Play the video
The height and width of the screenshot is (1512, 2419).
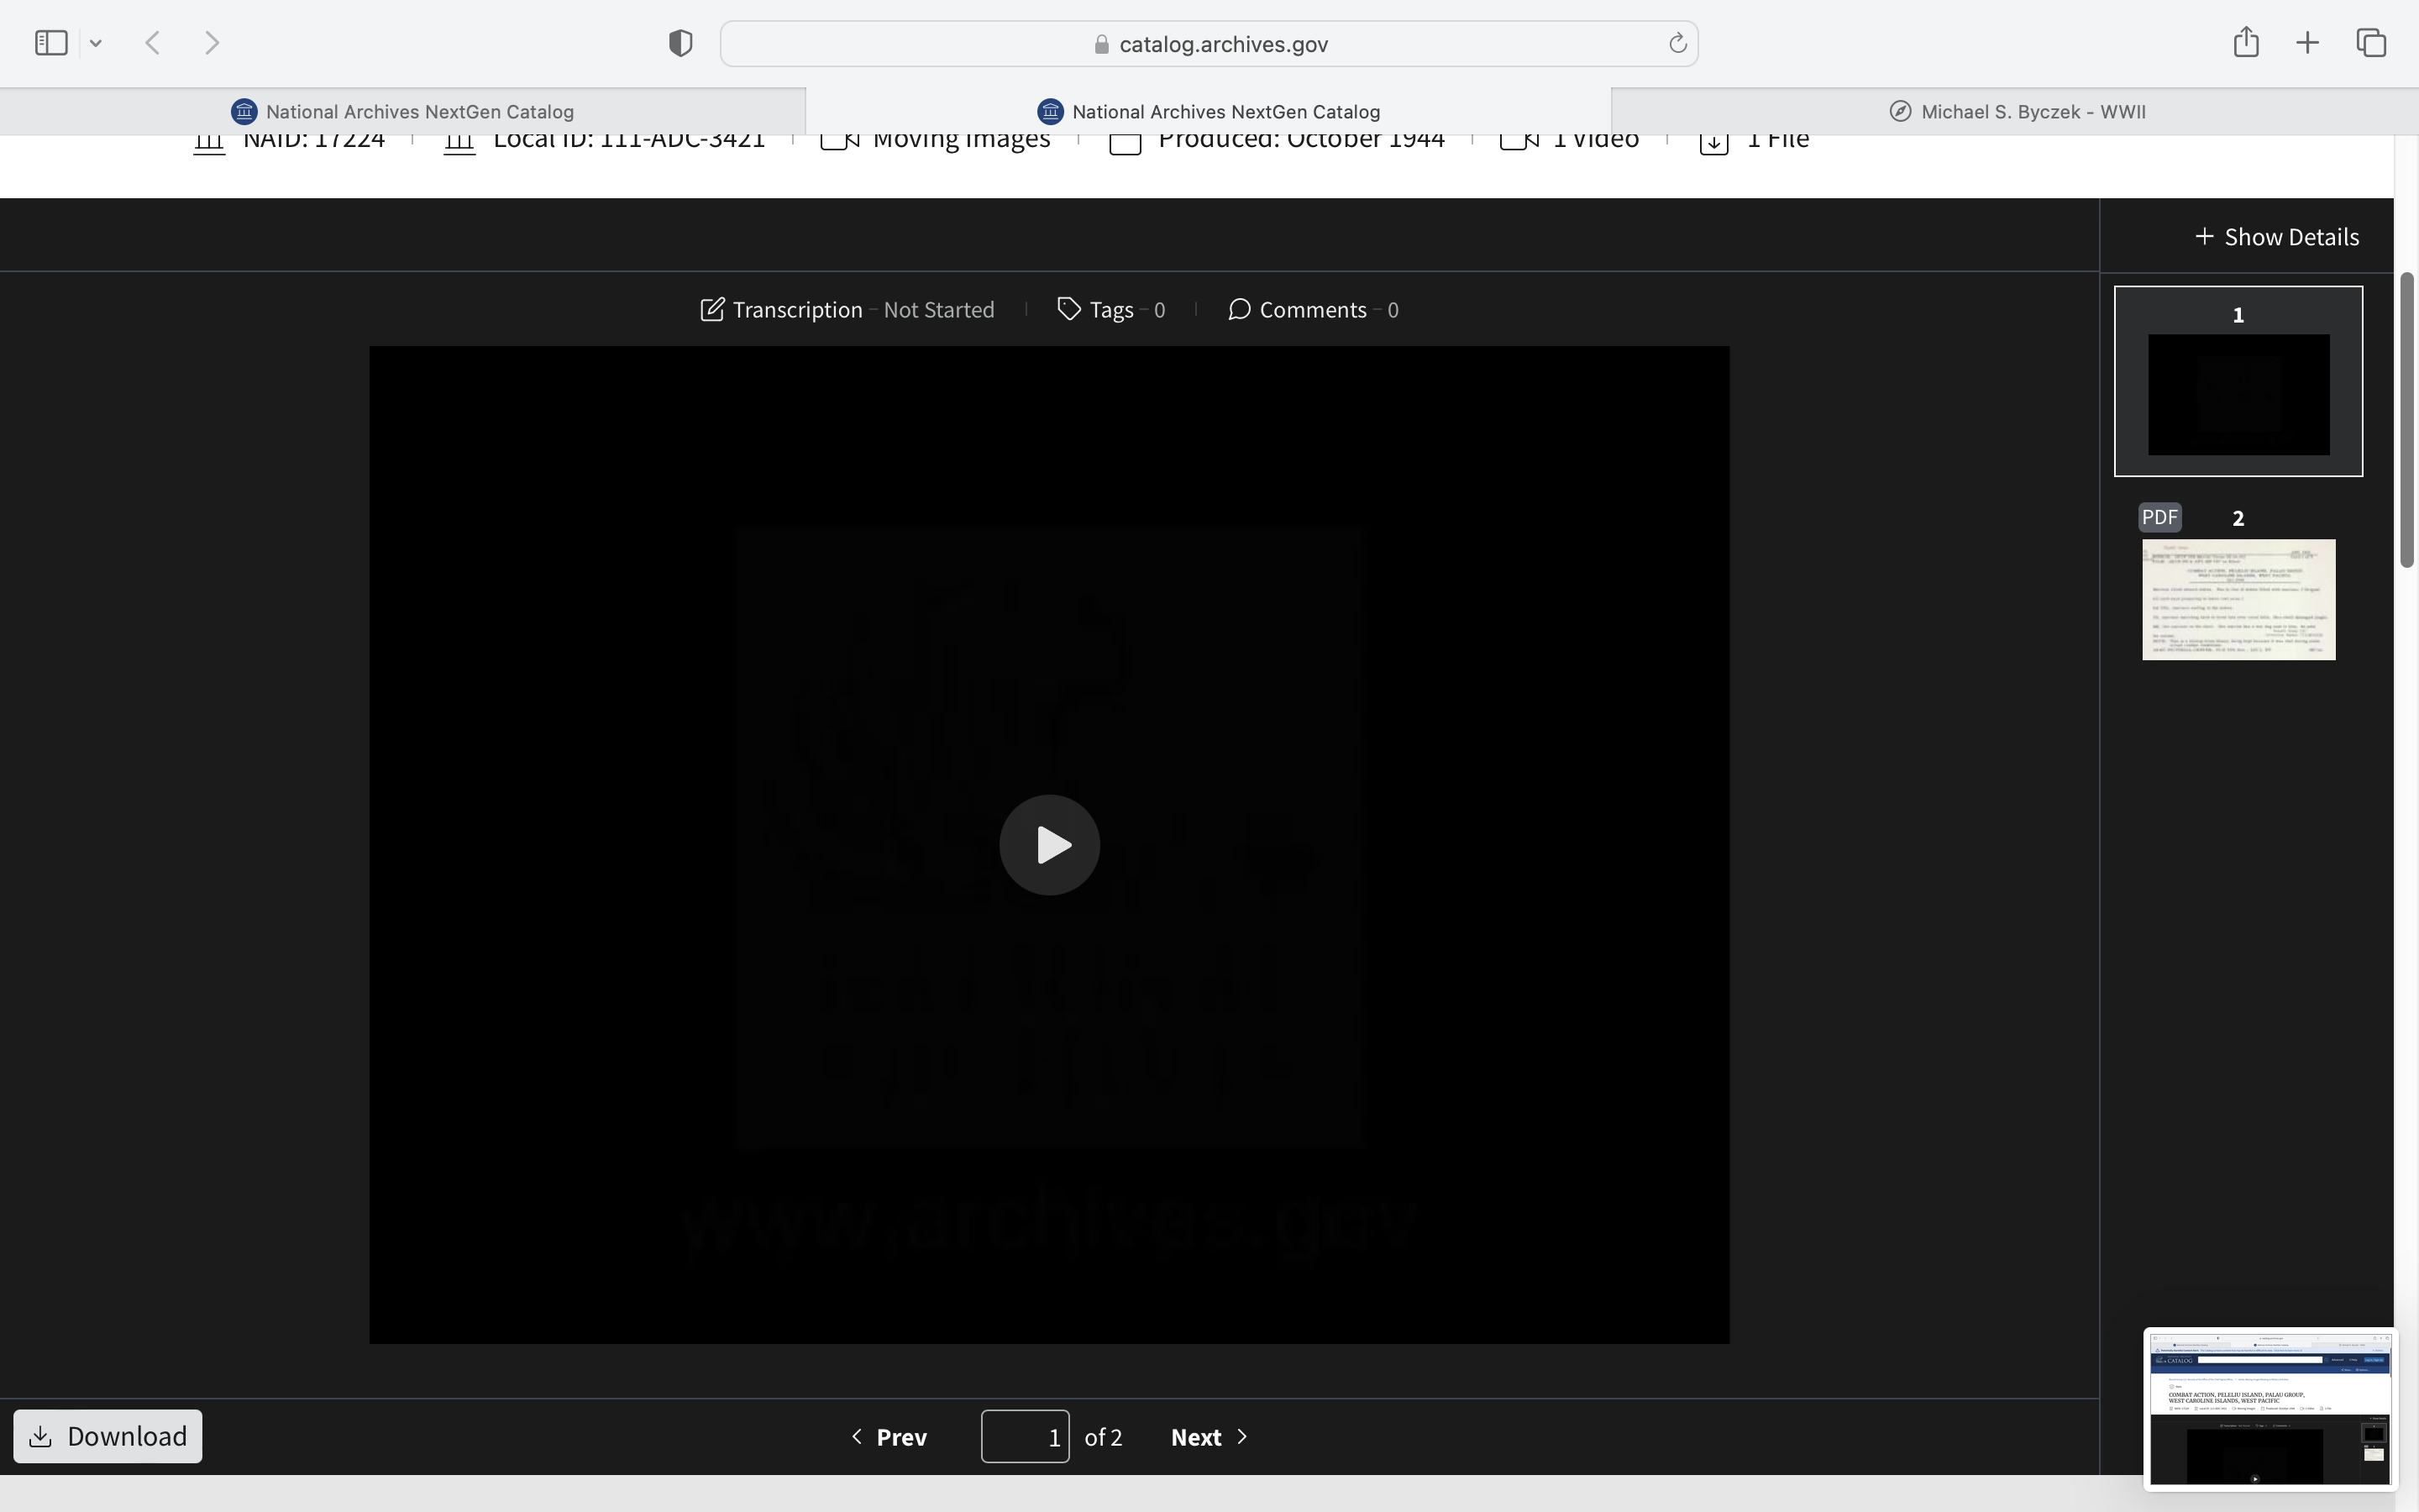[1048, 845]
